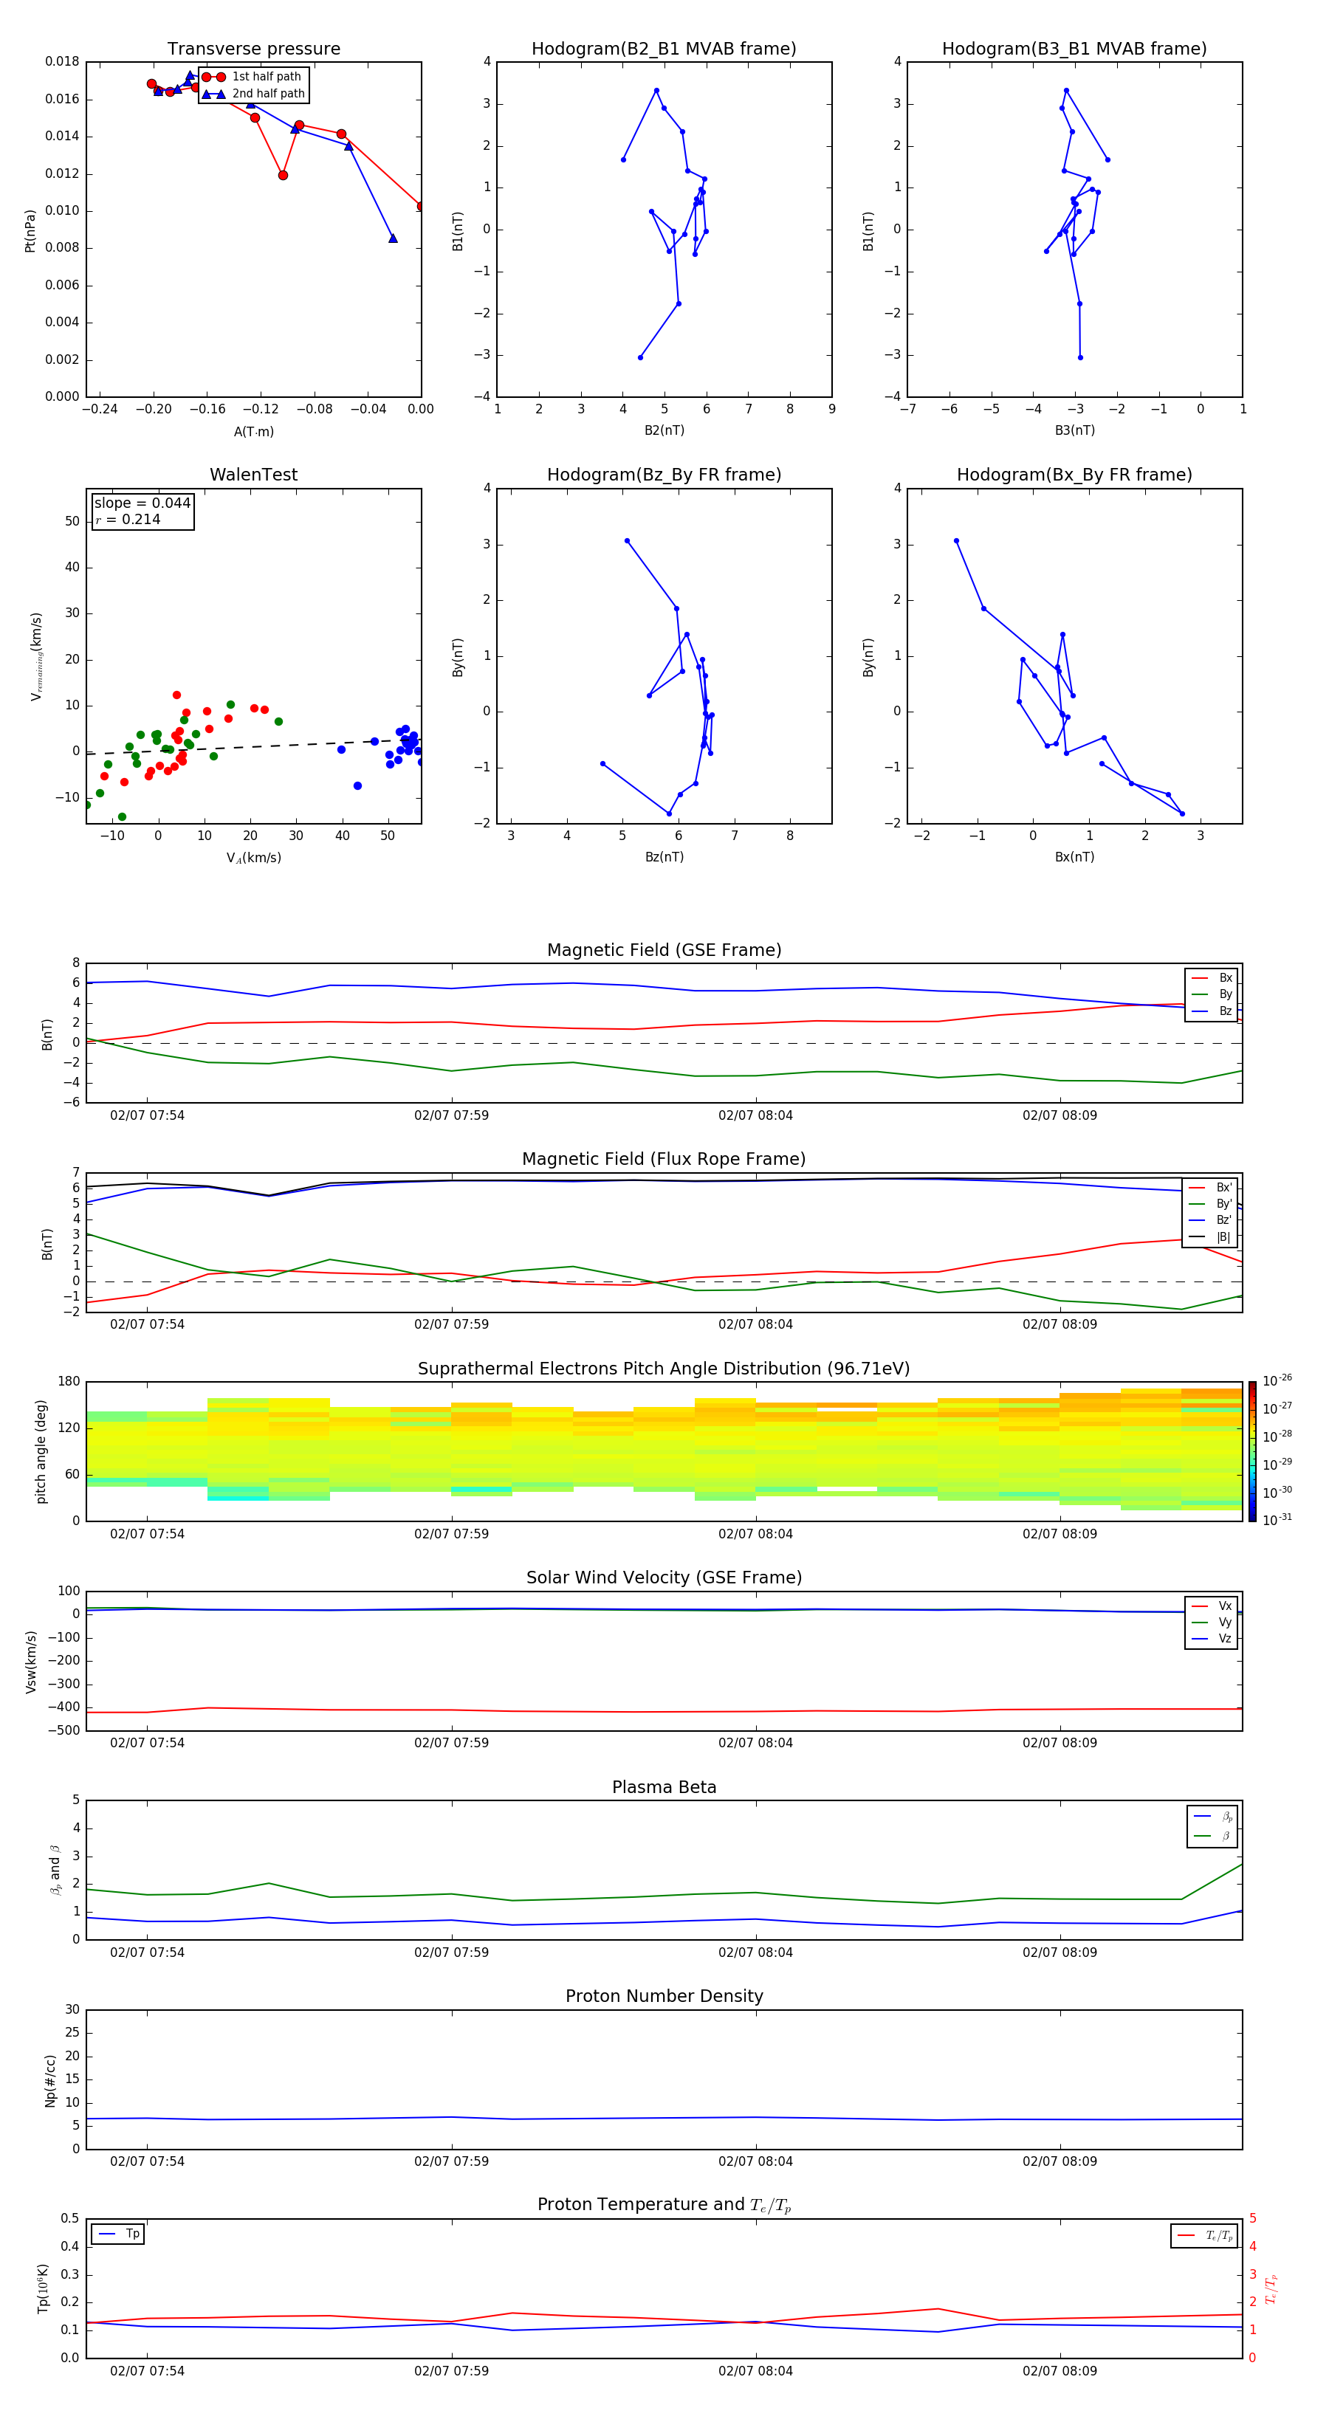The width and height of the screenshot is (1329, 2436).
Task: Click the 'Magnetic Field (GSE Frame)' title
Action: pos(664,950)
